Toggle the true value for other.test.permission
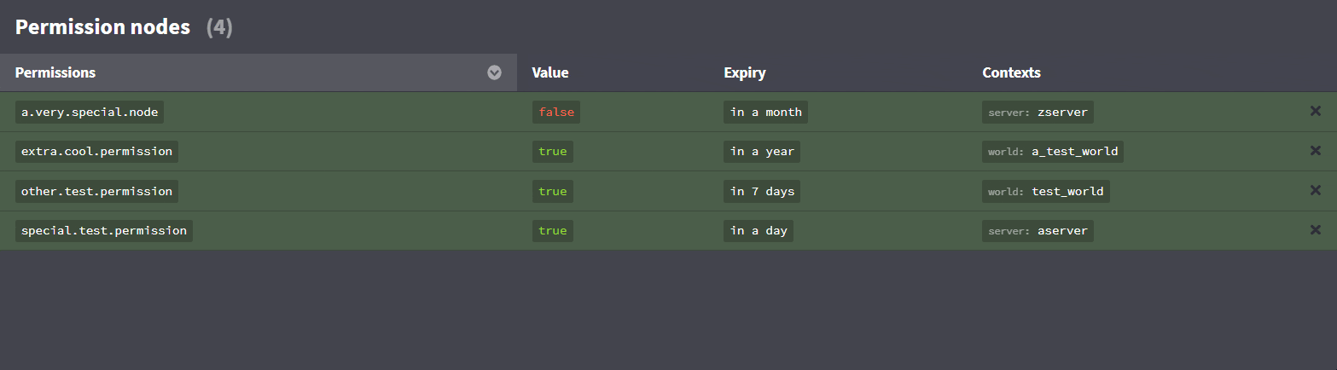 click(x=552, y=191)
